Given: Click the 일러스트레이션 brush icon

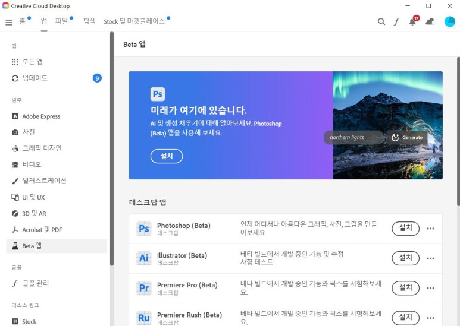Looking at the screenshot, I should point(15,181).
